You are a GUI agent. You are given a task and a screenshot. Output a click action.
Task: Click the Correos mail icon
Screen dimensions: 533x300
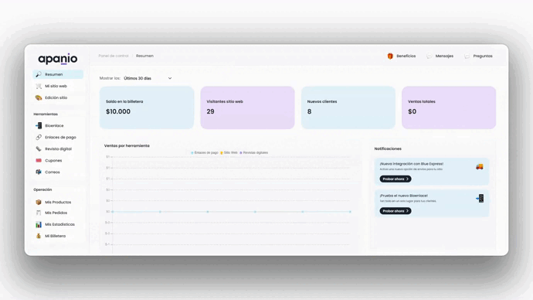(x=39, y=172)
